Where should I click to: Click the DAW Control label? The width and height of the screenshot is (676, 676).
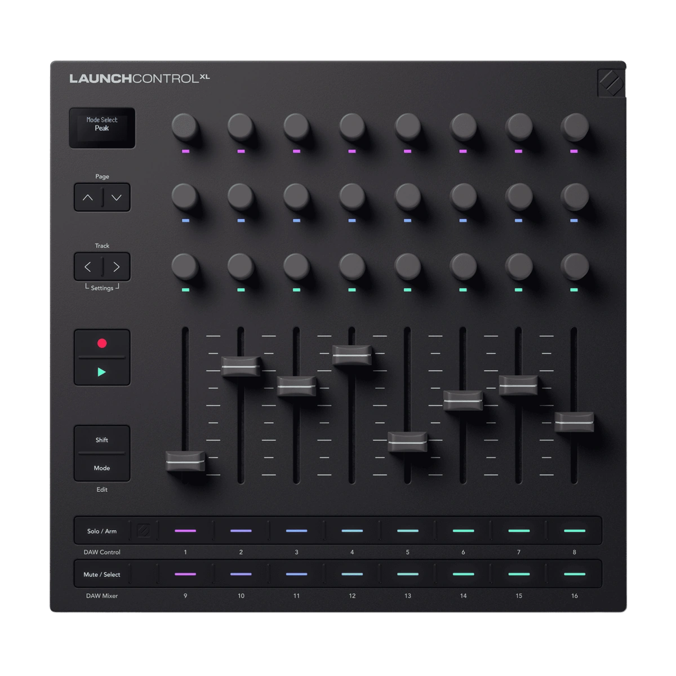click(102, 552)
